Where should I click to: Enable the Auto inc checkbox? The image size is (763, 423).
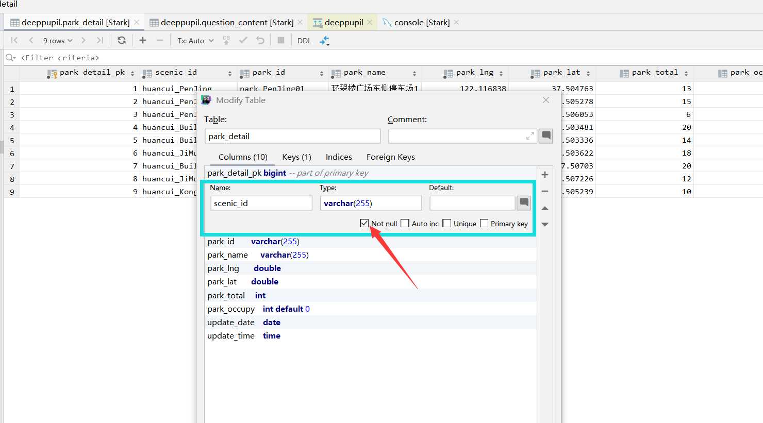pos(405,223)
